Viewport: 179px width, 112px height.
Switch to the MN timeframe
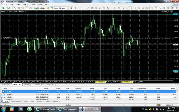coord(147,8)
